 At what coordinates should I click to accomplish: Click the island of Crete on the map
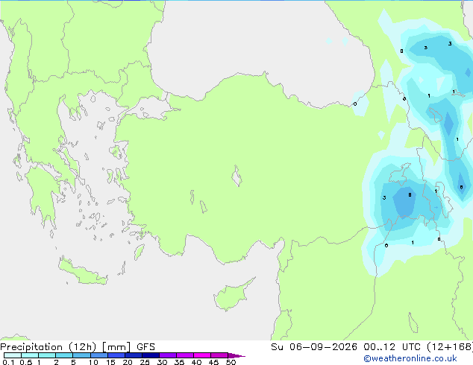(83, 271)
